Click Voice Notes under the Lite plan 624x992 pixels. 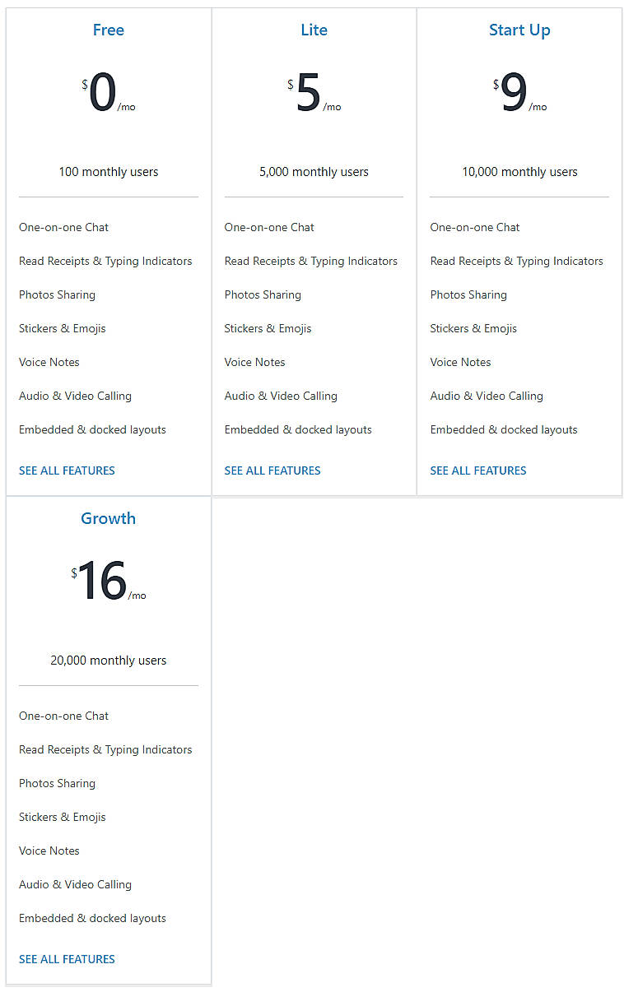[x=254, y=362]
